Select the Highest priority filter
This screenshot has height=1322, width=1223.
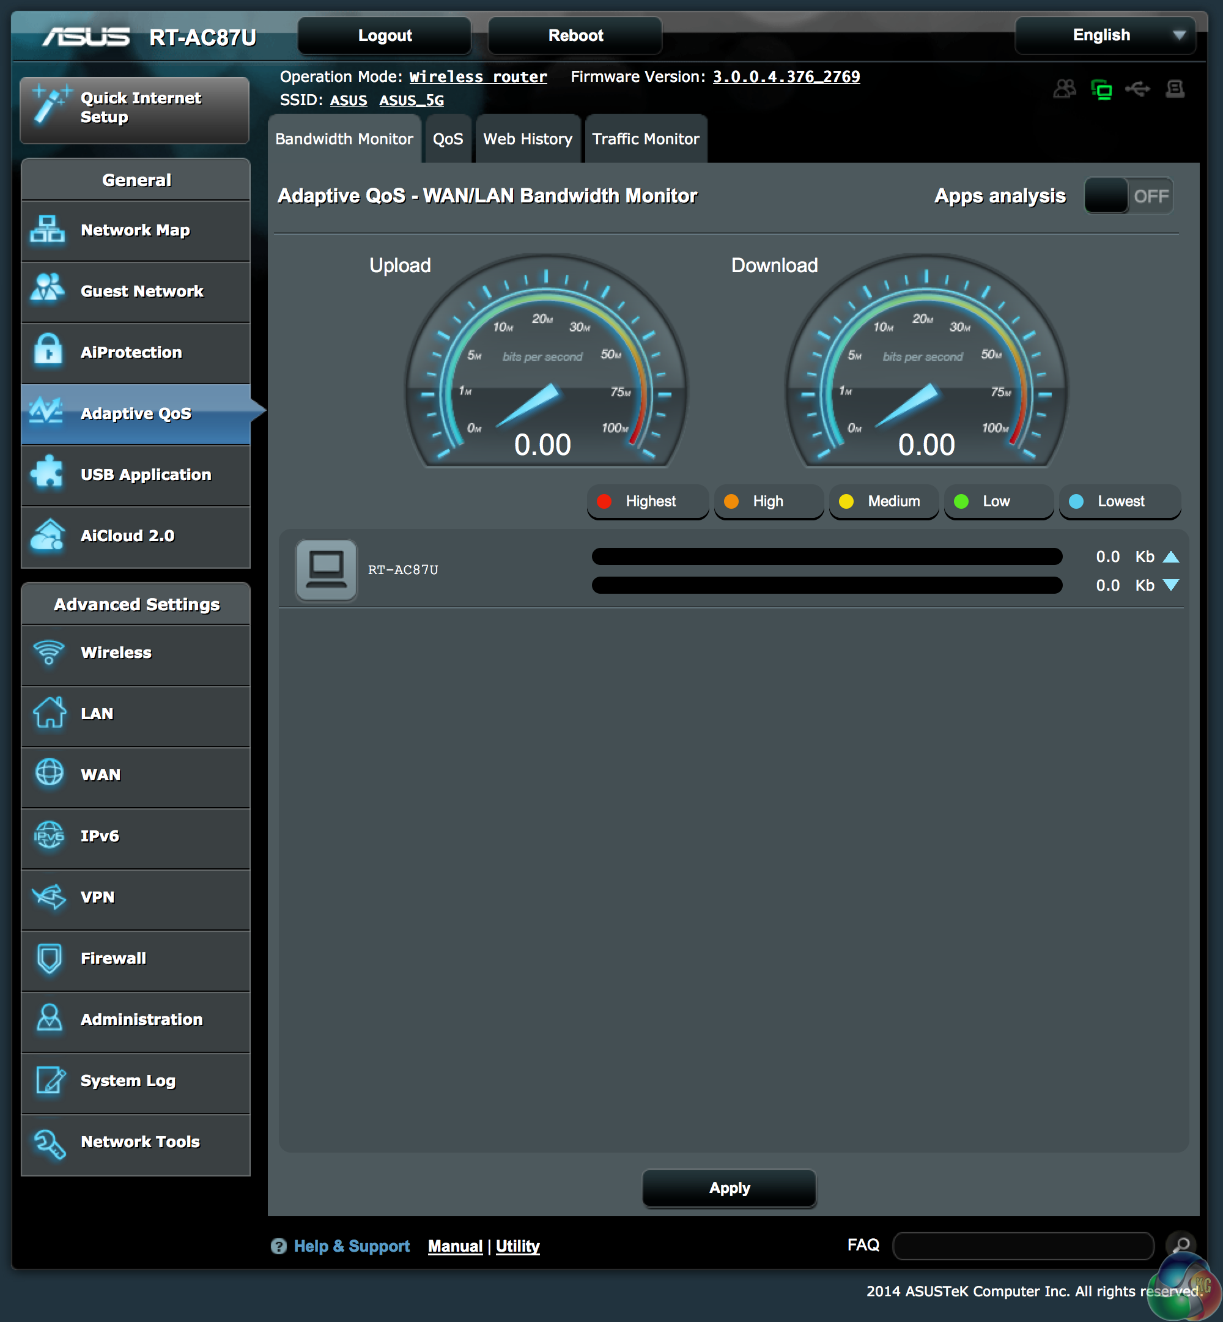[646, 501]
